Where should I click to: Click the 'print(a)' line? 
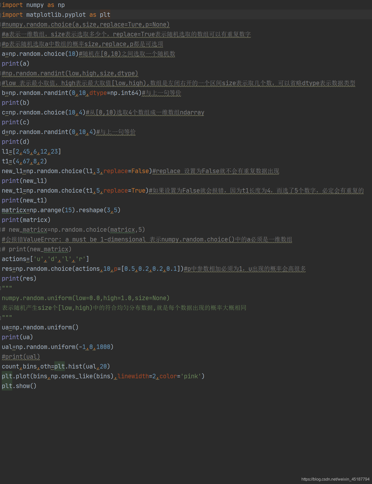click(16, 64)
